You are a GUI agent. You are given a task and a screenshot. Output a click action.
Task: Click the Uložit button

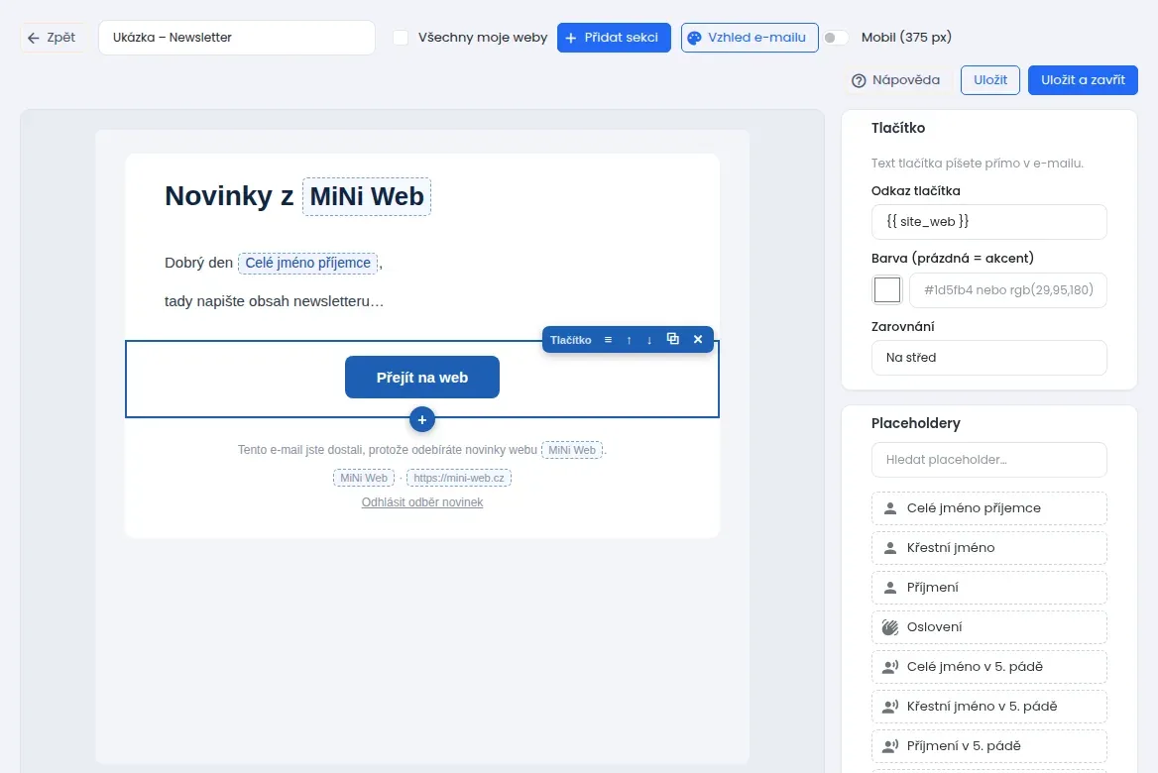(989, 80)
